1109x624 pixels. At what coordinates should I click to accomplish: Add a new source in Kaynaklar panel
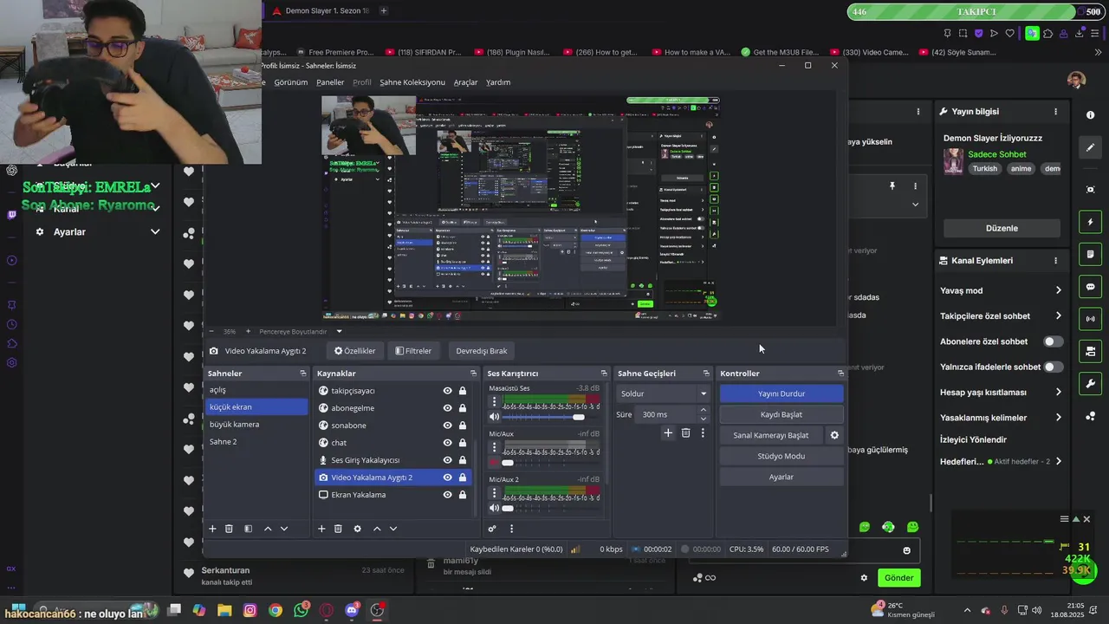point(321,529)
